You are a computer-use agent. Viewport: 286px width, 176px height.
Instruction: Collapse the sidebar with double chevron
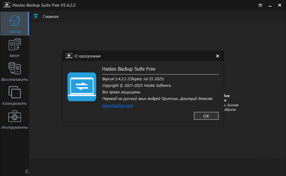pyautogui.click(x=27, y=172)
